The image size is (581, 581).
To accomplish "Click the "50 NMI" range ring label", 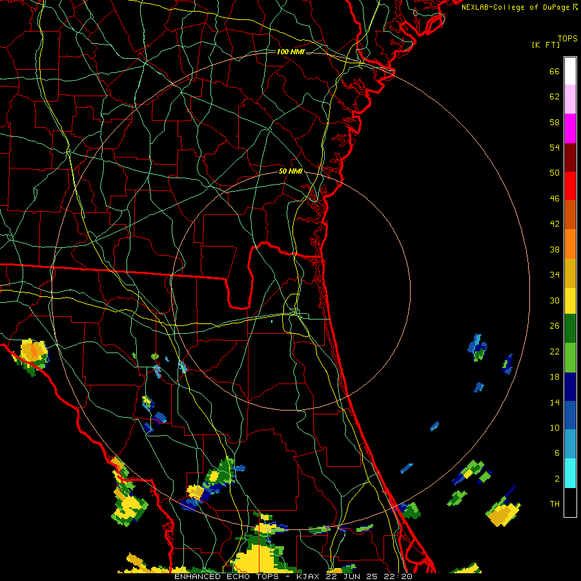I will [x=290, y=171].
